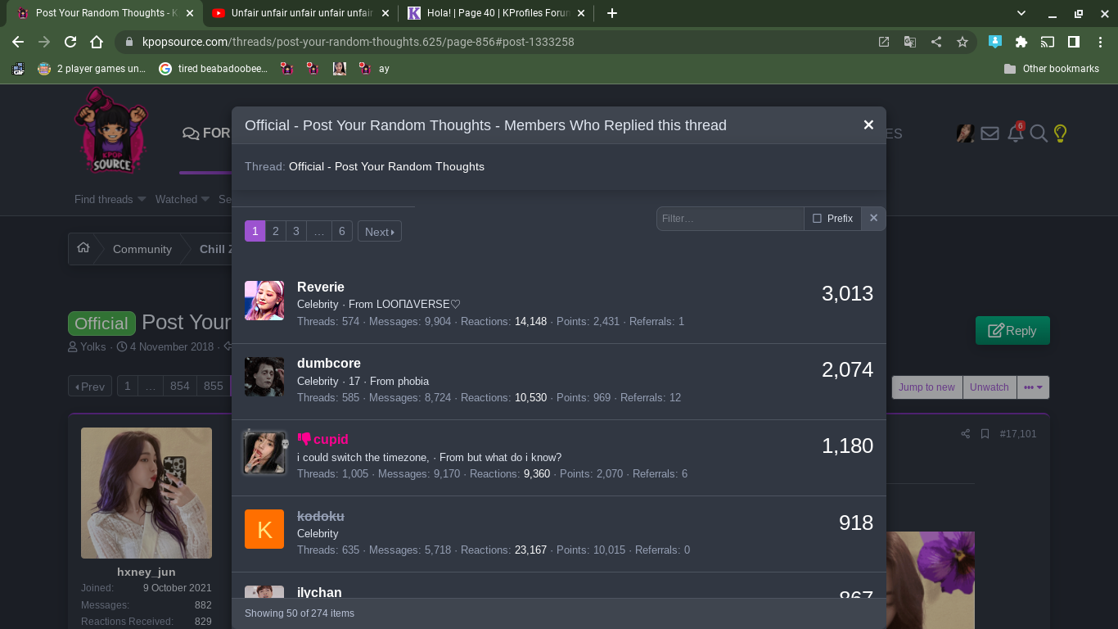Focus the Filter input field

pyautogui.click(x=730, y=219)
